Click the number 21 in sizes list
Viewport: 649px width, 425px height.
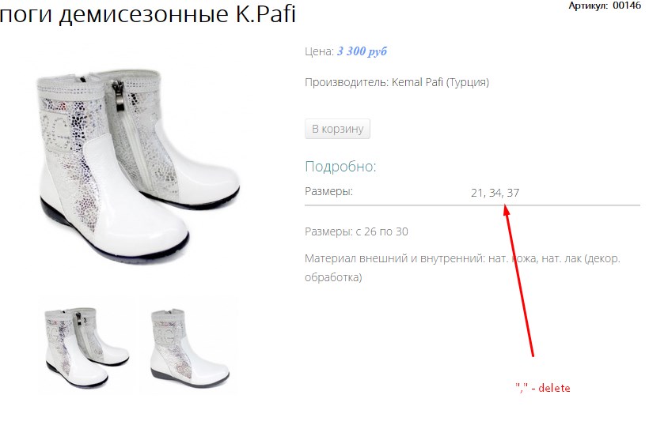tap(477, 193)
